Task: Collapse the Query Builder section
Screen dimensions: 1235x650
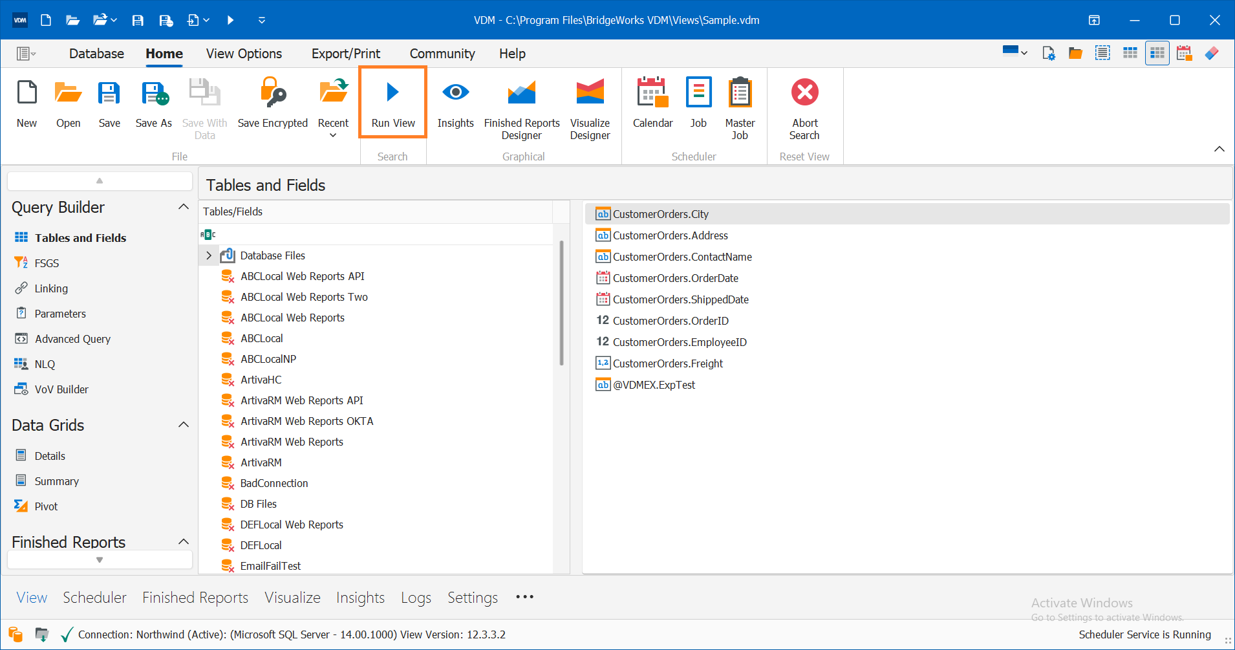Action: point(184,207)
